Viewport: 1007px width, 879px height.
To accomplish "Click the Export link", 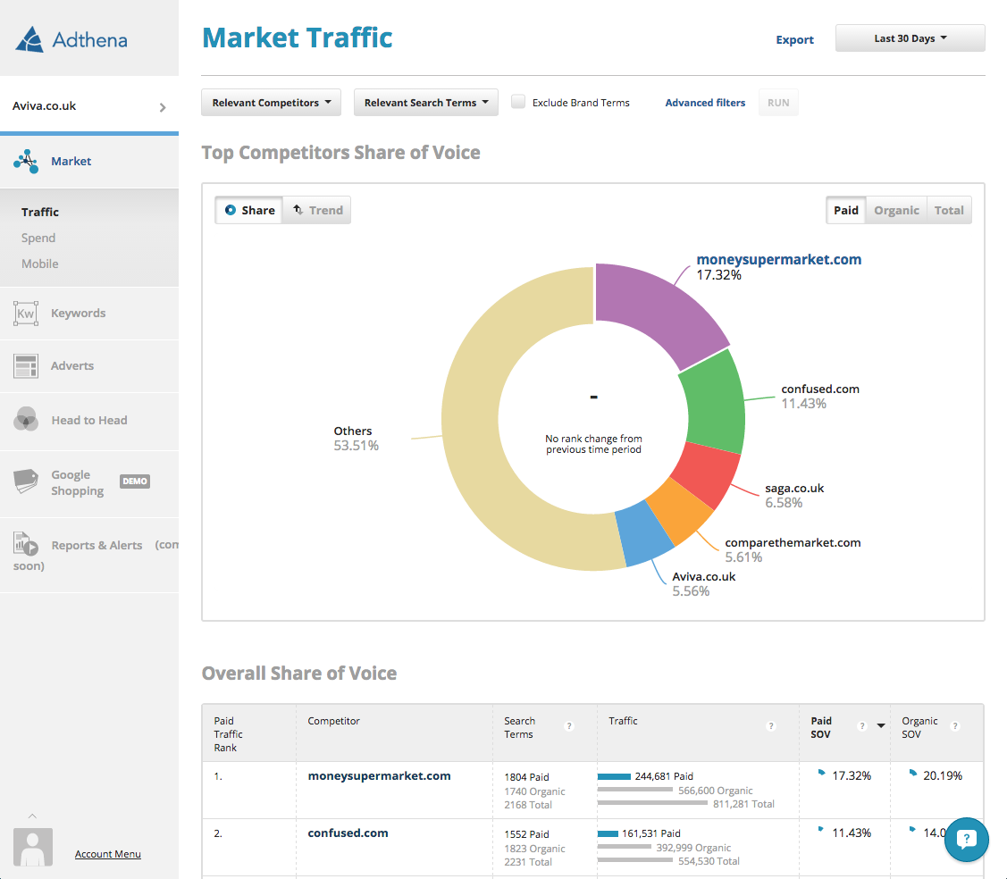I will (x=794, y=40).
